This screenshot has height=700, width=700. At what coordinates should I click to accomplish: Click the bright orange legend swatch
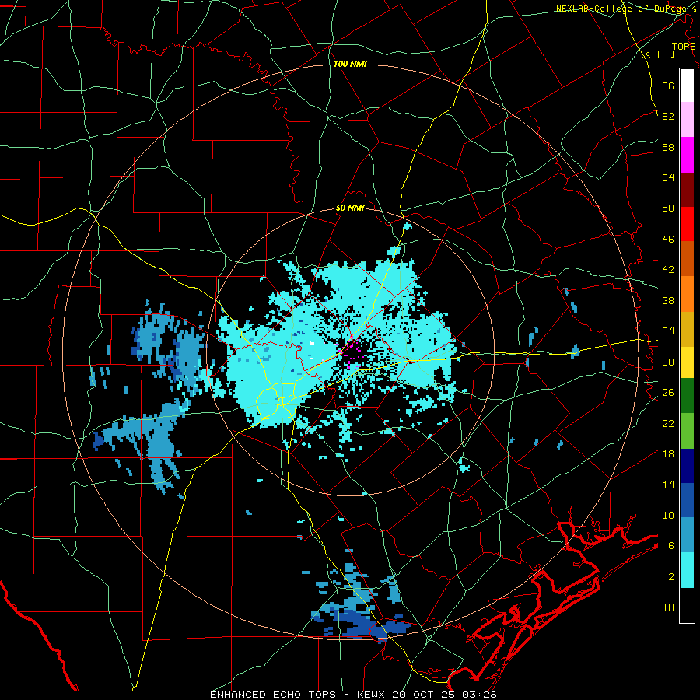pos(687,293)
